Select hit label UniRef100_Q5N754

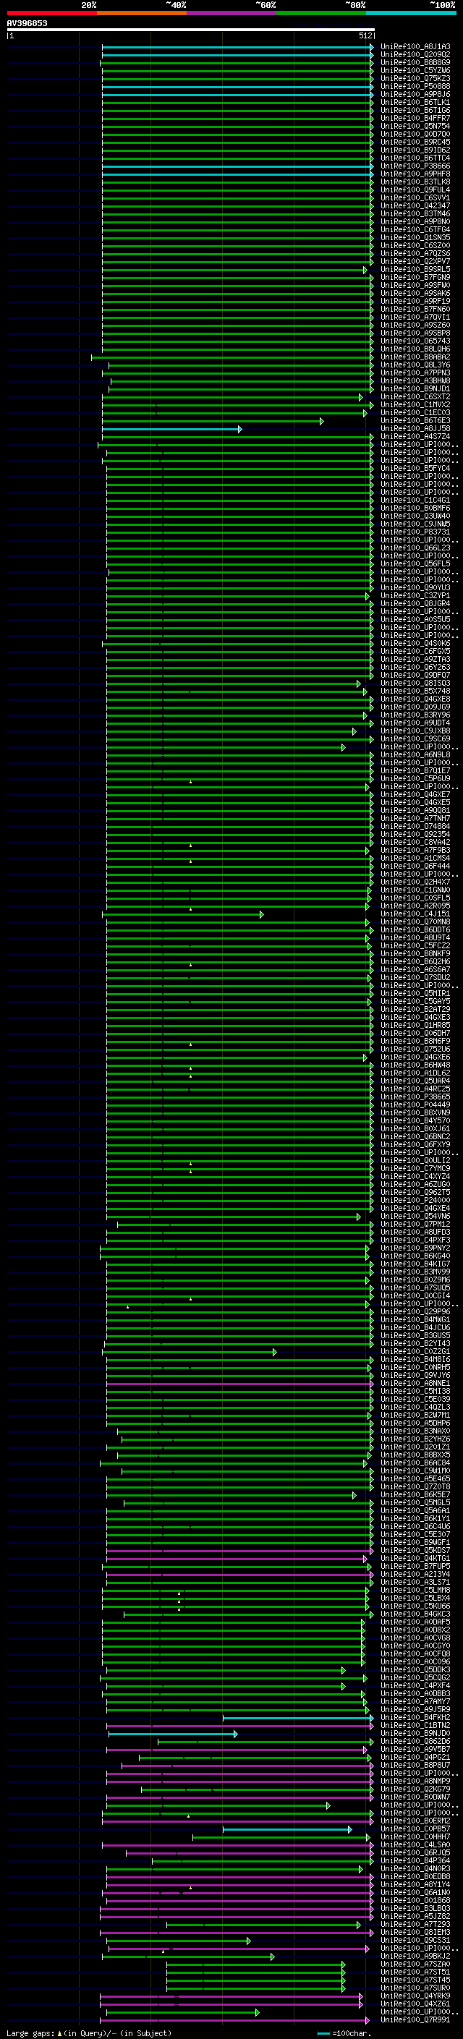pos(415,126)
